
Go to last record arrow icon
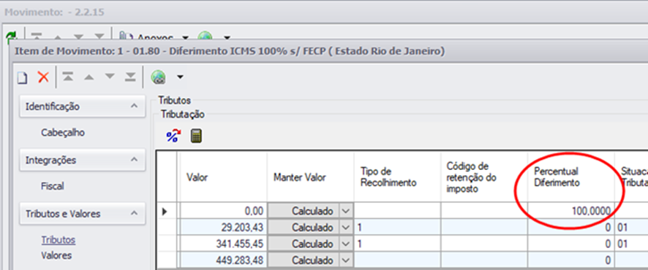click(x=131, y=77)
